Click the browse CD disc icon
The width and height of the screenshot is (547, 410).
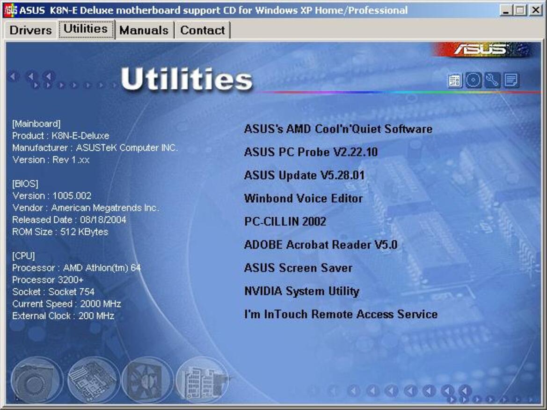[473, 80]
